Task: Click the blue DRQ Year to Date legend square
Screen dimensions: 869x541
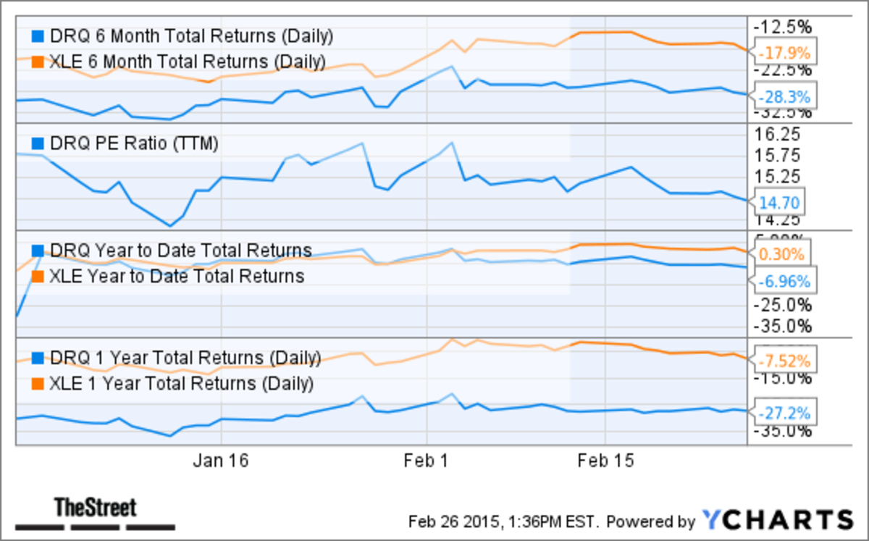Action: click(x=38, y=251)
